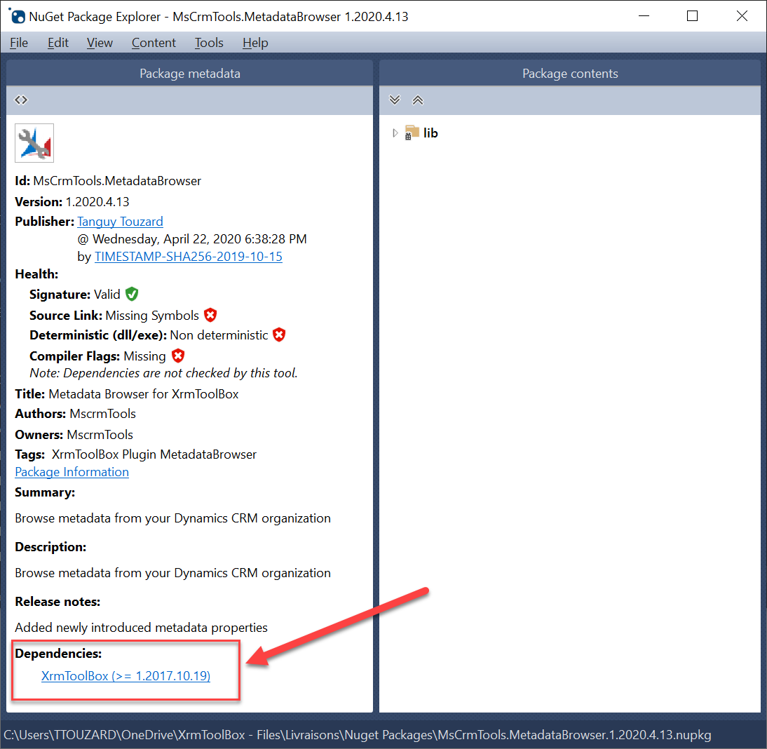Screen dimensions: 767x749
Task: Open the XrmToolBox dependency link
Action: [125, 676]
